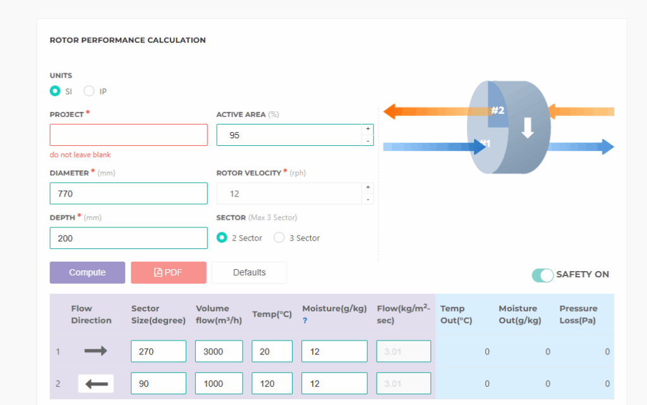Edit row 1 Volume flow 3000 field

click(x=219, y=351)
